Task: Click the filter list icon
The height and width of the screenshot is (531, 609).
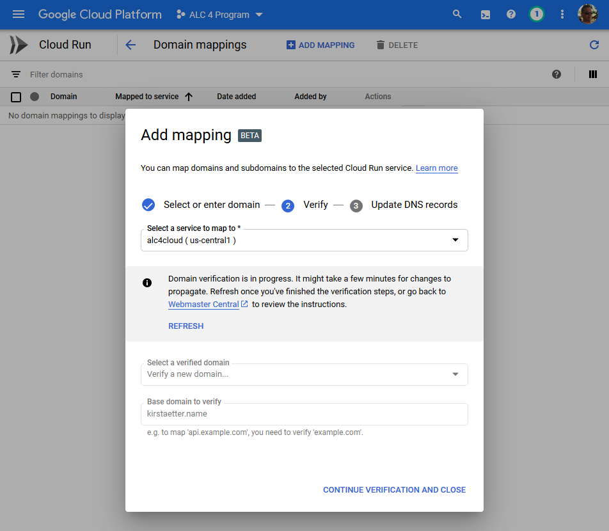Action: point(16,74)
